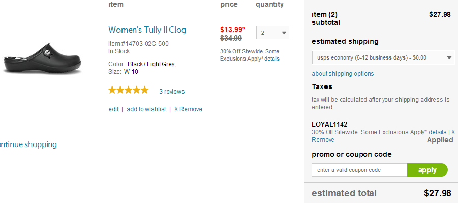The image size is (458, 203).
Task: Click the edit link for the item
Action: coord(113,109)
